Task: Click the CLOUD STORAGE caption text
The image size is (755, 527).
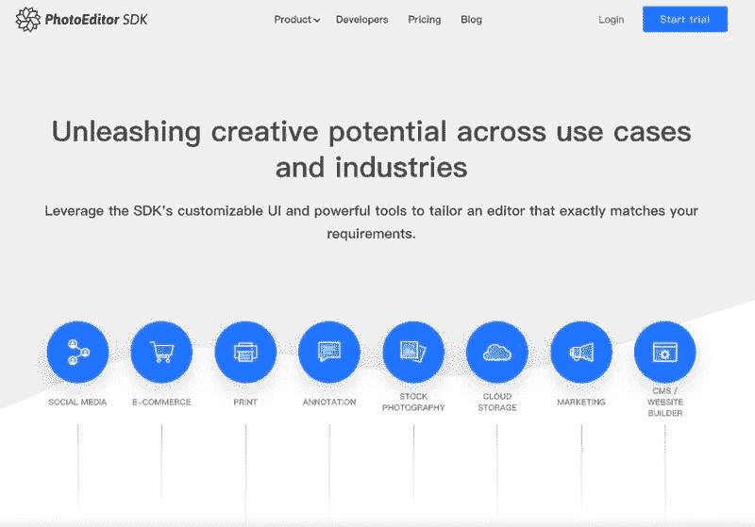Action: click(497, 403)
